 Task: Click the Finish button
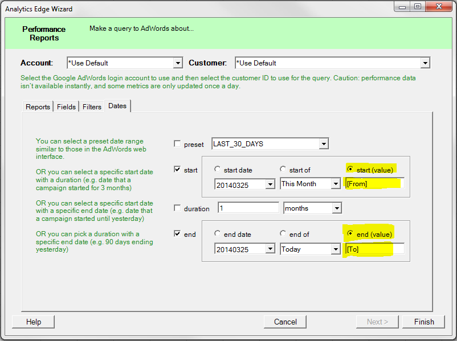click(x=423, y=322)
